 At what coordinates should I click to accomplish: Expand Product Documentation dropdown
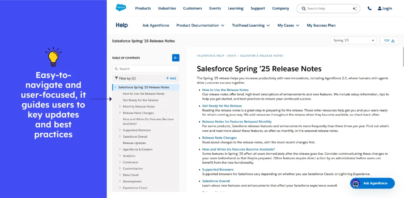pos(200,26)
